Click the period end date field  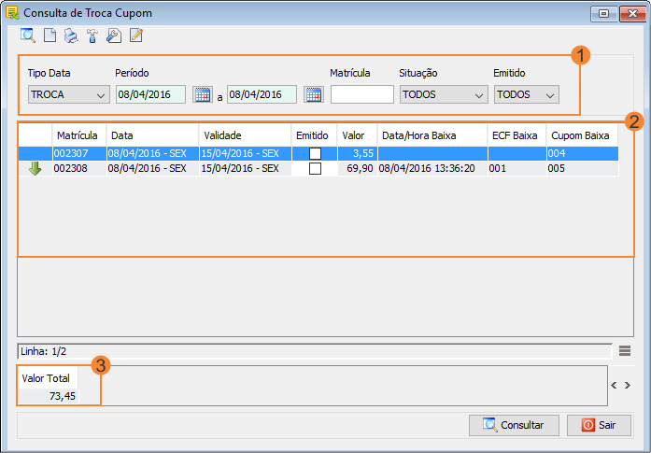(262, 94)
